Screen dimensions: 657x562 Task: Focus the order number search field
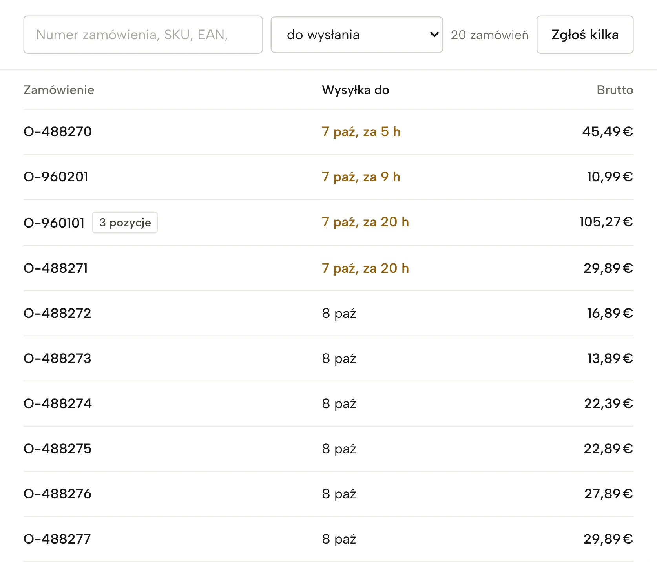coord(143,35)
